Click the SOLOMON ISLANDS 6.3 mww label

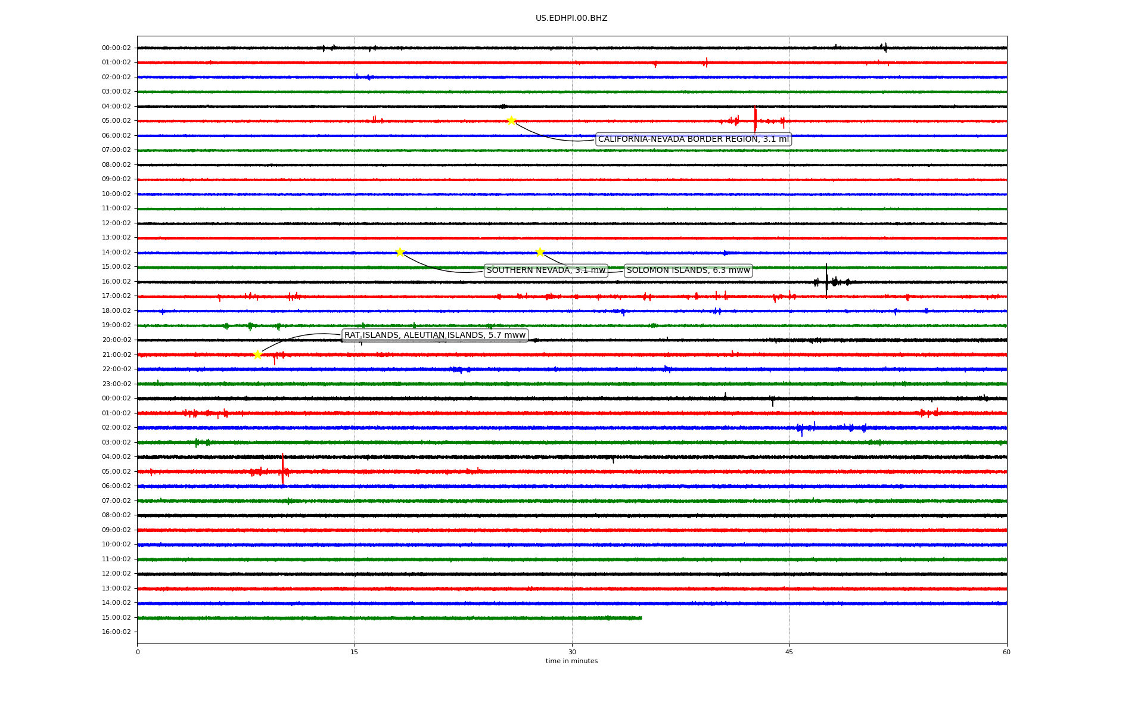tap(688, 271)
